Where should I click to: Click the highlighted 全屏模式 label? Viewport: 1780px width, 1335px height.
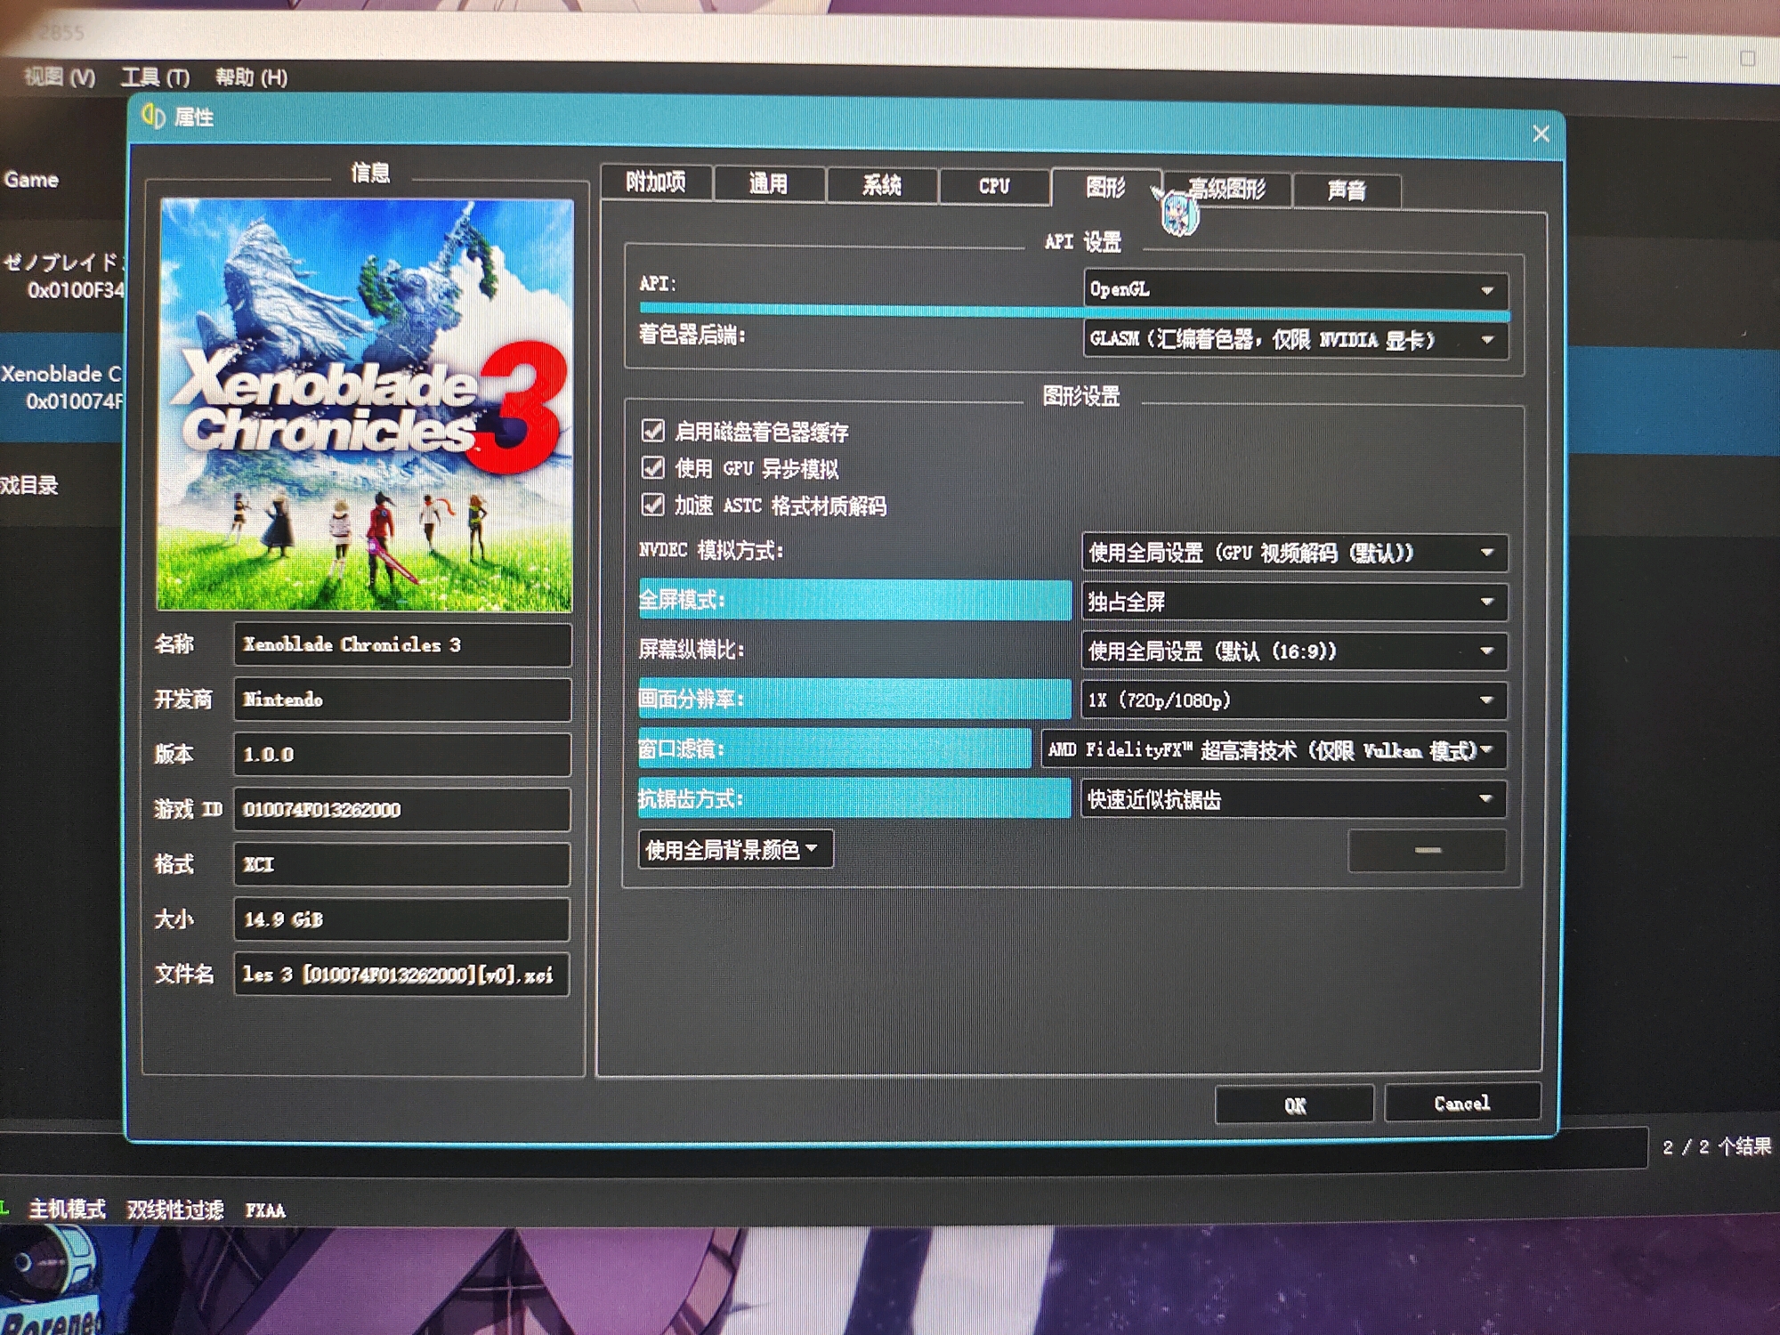point(855,600)
